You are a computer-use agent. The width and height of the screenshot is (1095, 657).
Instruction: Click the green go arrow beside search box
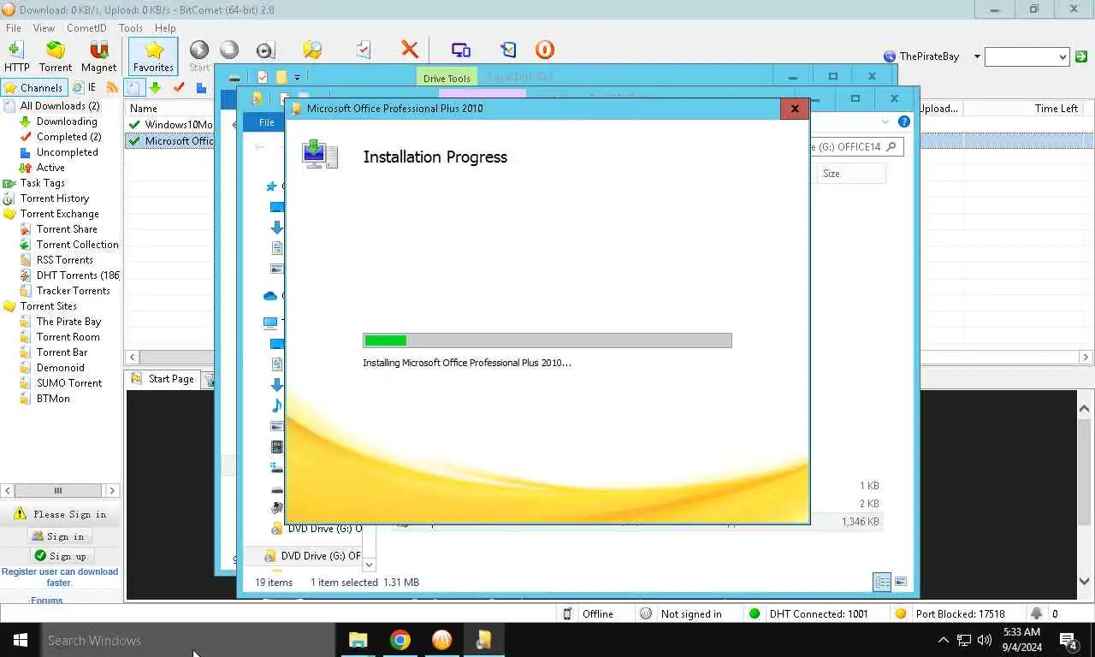point(1081,56)
